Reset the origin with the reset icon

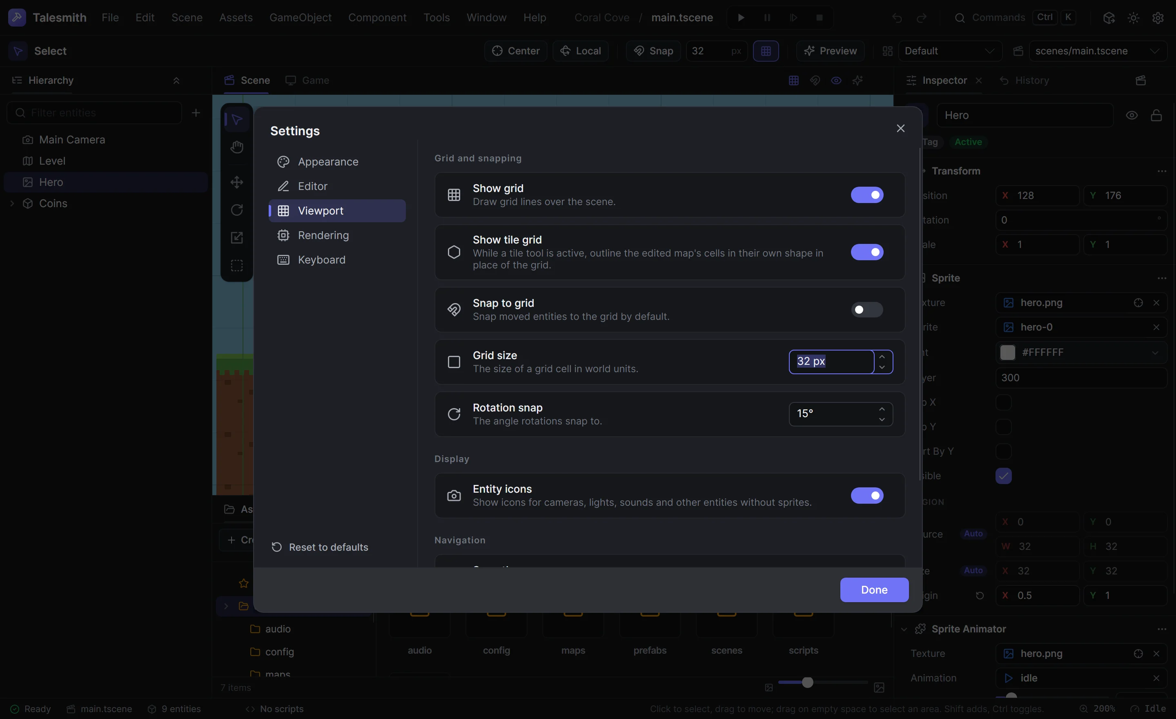click(979, 595)
